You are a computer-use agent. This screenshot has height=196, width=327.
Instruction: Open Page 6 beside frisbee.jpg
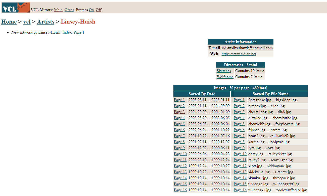point(239,130)
